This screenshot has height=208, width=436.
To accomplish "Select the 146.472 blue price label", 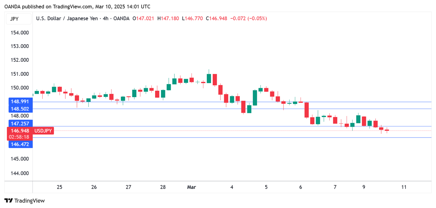I will pos(20,144).
